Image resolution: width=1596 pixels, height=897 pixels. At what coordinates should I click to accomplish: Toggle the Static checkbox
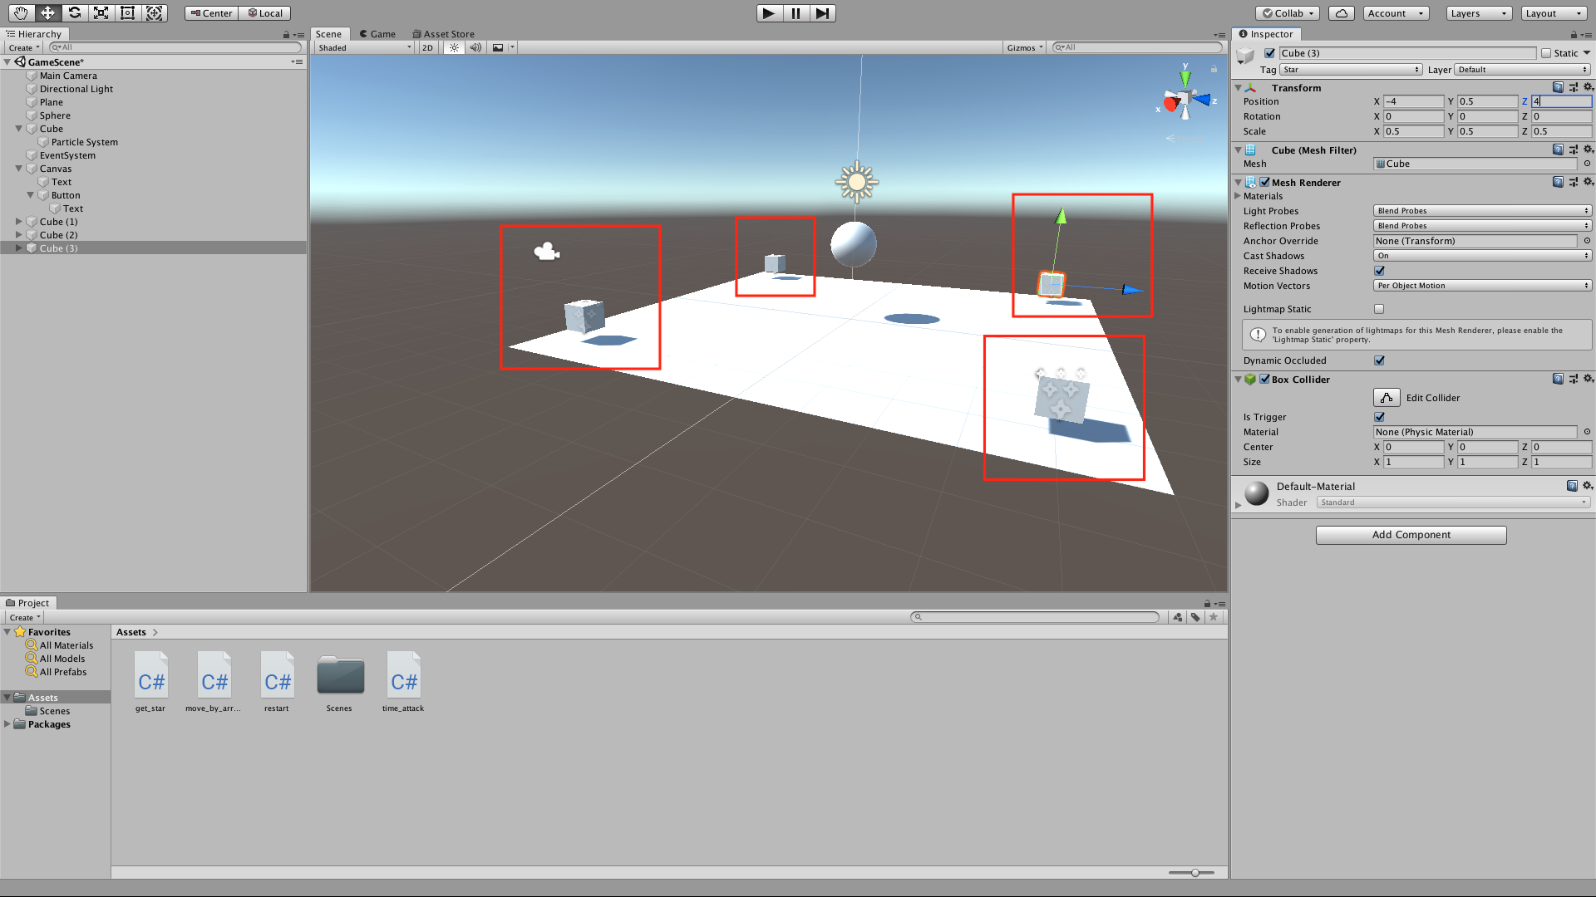click(1546, 53)
